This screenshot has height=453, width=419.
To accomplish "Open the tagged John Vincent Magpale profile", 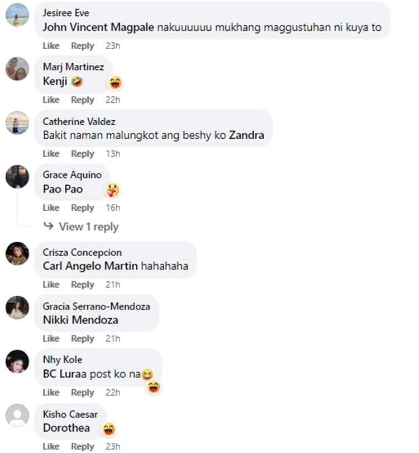I will [x=98, y=27].
